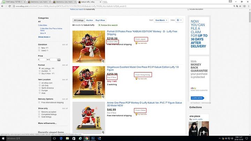Open Photoshop from the Windows taskbar
This screenshot has height=141, width=251.
[93, 138]
